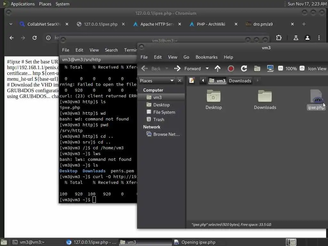
Task: Open a new Chromium tab
Action: 304,24
